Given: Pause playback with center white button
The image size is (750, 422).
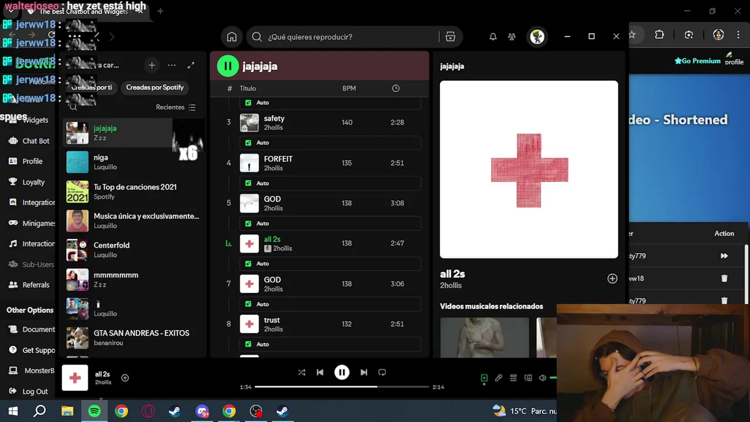Looking at the screenshot, I should [x=342, y=372].
